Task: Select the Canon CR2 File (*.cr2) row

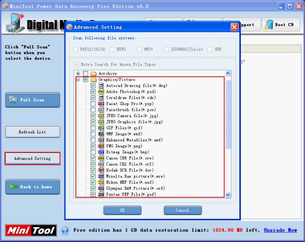Action: (130, 164)
